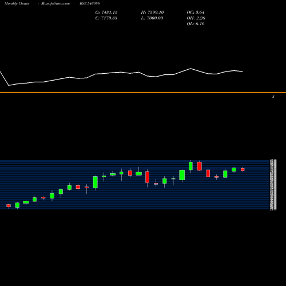This screenshot has width=286, height=286.
Task: Click the low value 'L: 7000.00'
Action: click(x=152, y=18)
